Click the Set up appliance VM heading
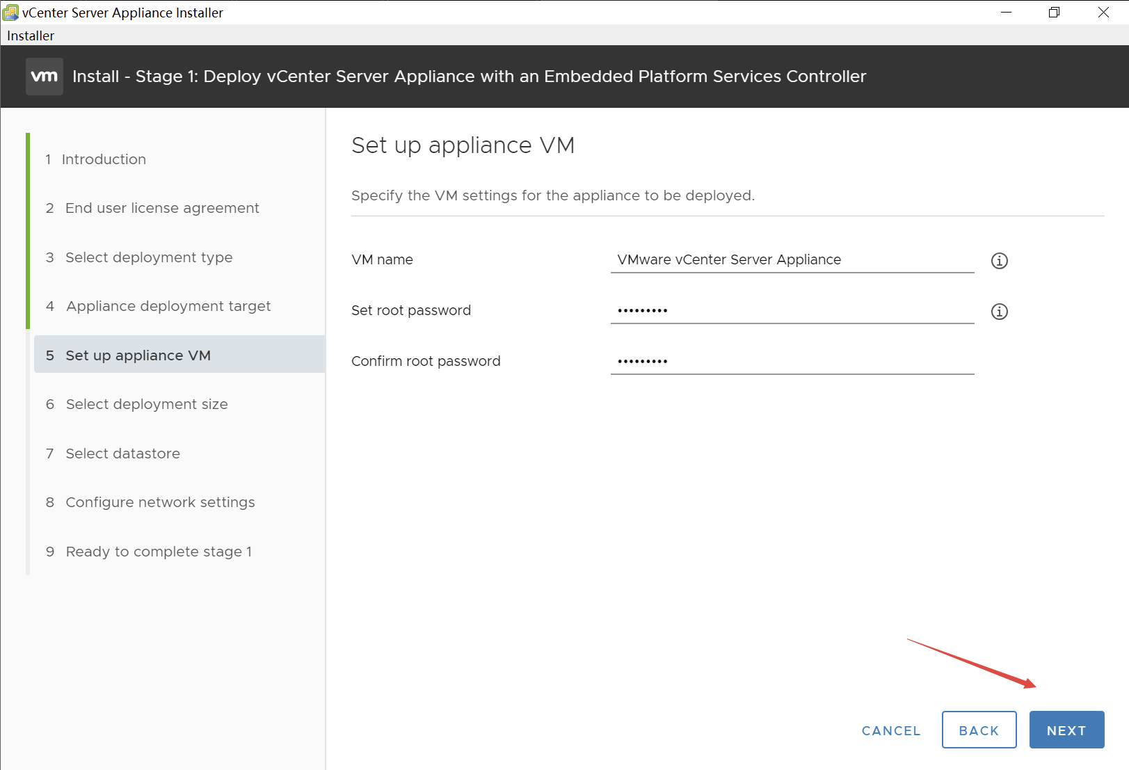 coord(463,145)
